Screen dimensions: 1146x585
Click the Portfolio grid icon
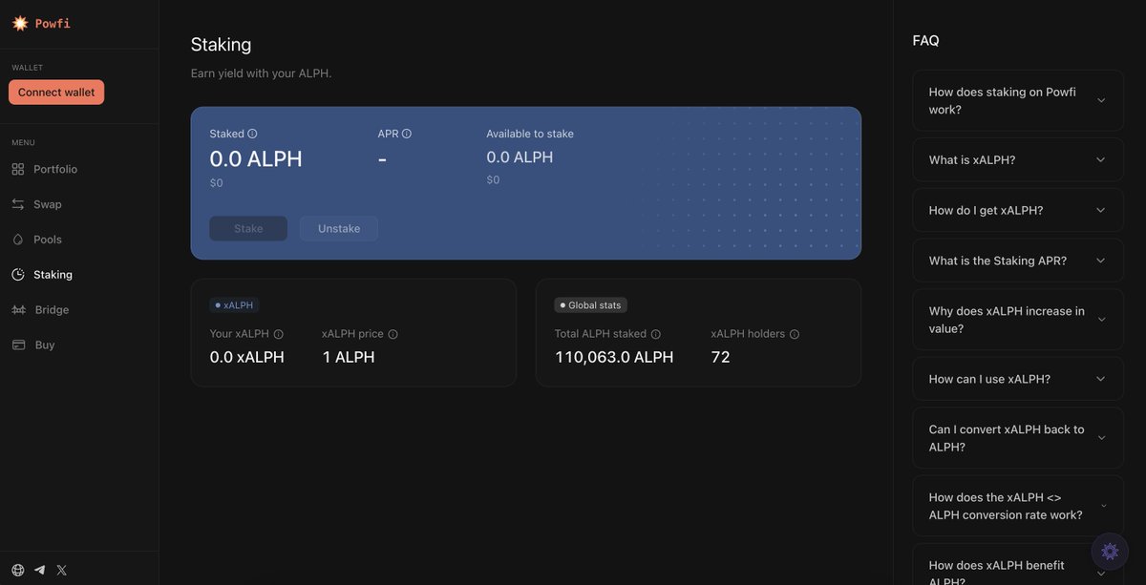(x=18, y=169)
